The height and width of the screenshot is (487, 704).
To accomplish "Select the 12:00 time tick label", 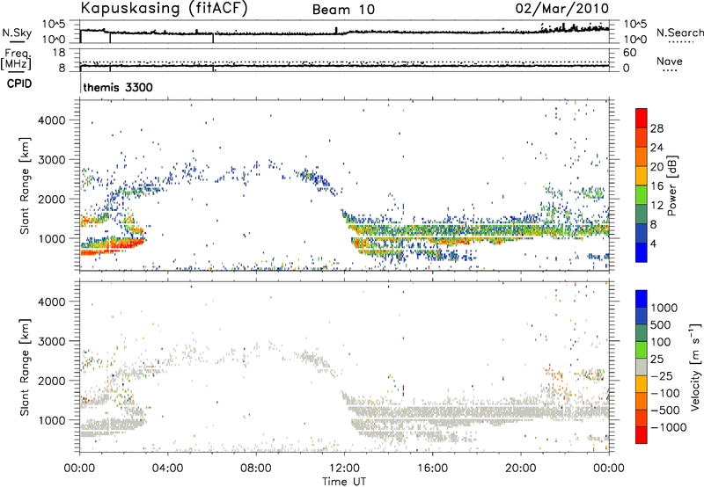I will 344,469.
